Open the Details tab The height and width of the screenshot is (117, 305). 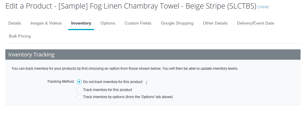click(x=15, y=23)
